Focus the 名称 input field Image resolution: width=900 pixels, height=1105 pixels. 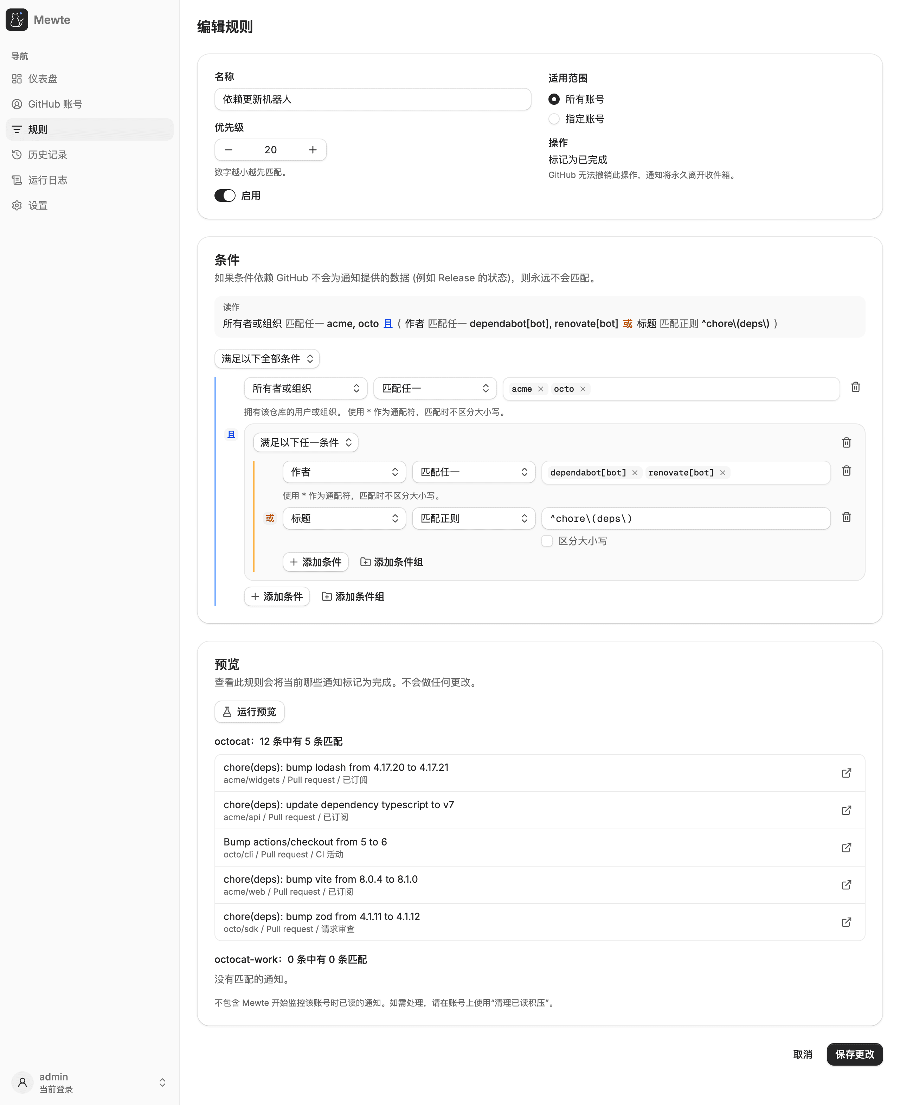[x=373, y=99]
